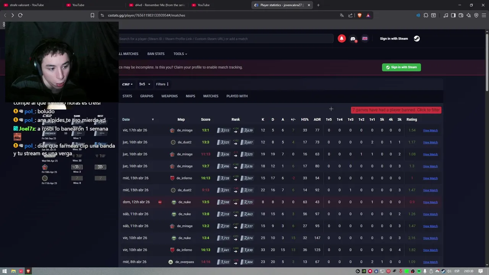The height and width of the screenshot is (275, 489).
Task: Switch to the PLAYED WITH tab
Action: pos(237,96)
